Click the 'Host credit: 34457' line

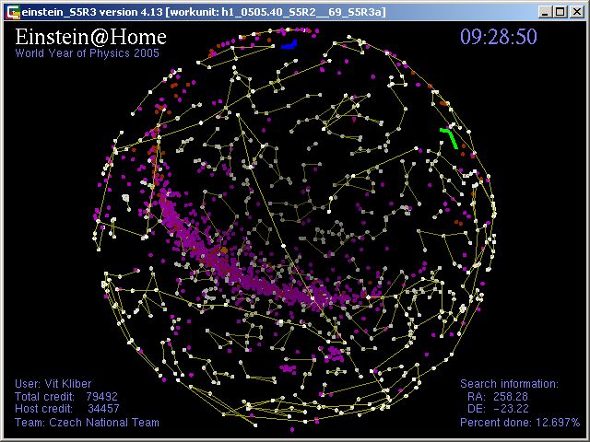pyautogui.click(x=67, y=408)
